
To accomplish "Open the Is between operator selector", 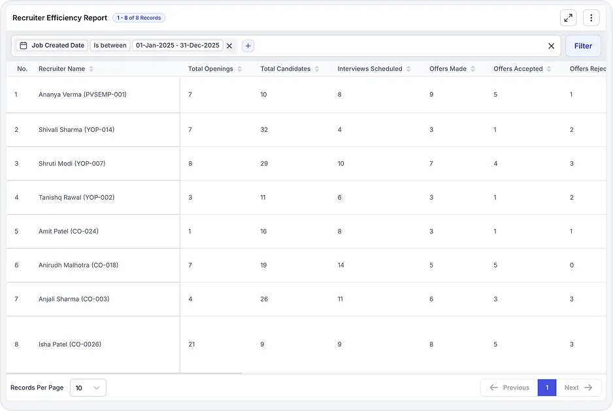I will 110,46.
